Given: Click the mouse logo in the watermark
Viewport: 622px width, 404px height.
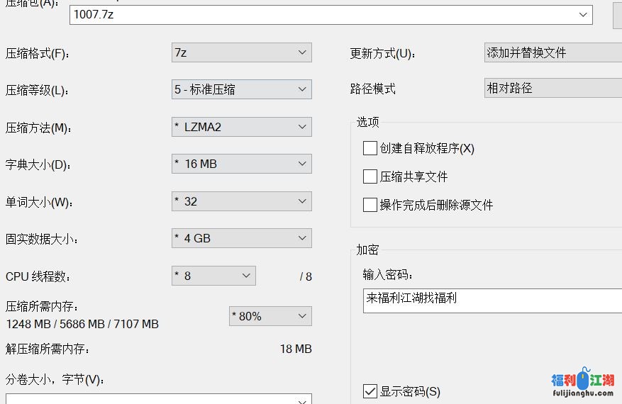Looking at the screenshot, I should point(583,380).
